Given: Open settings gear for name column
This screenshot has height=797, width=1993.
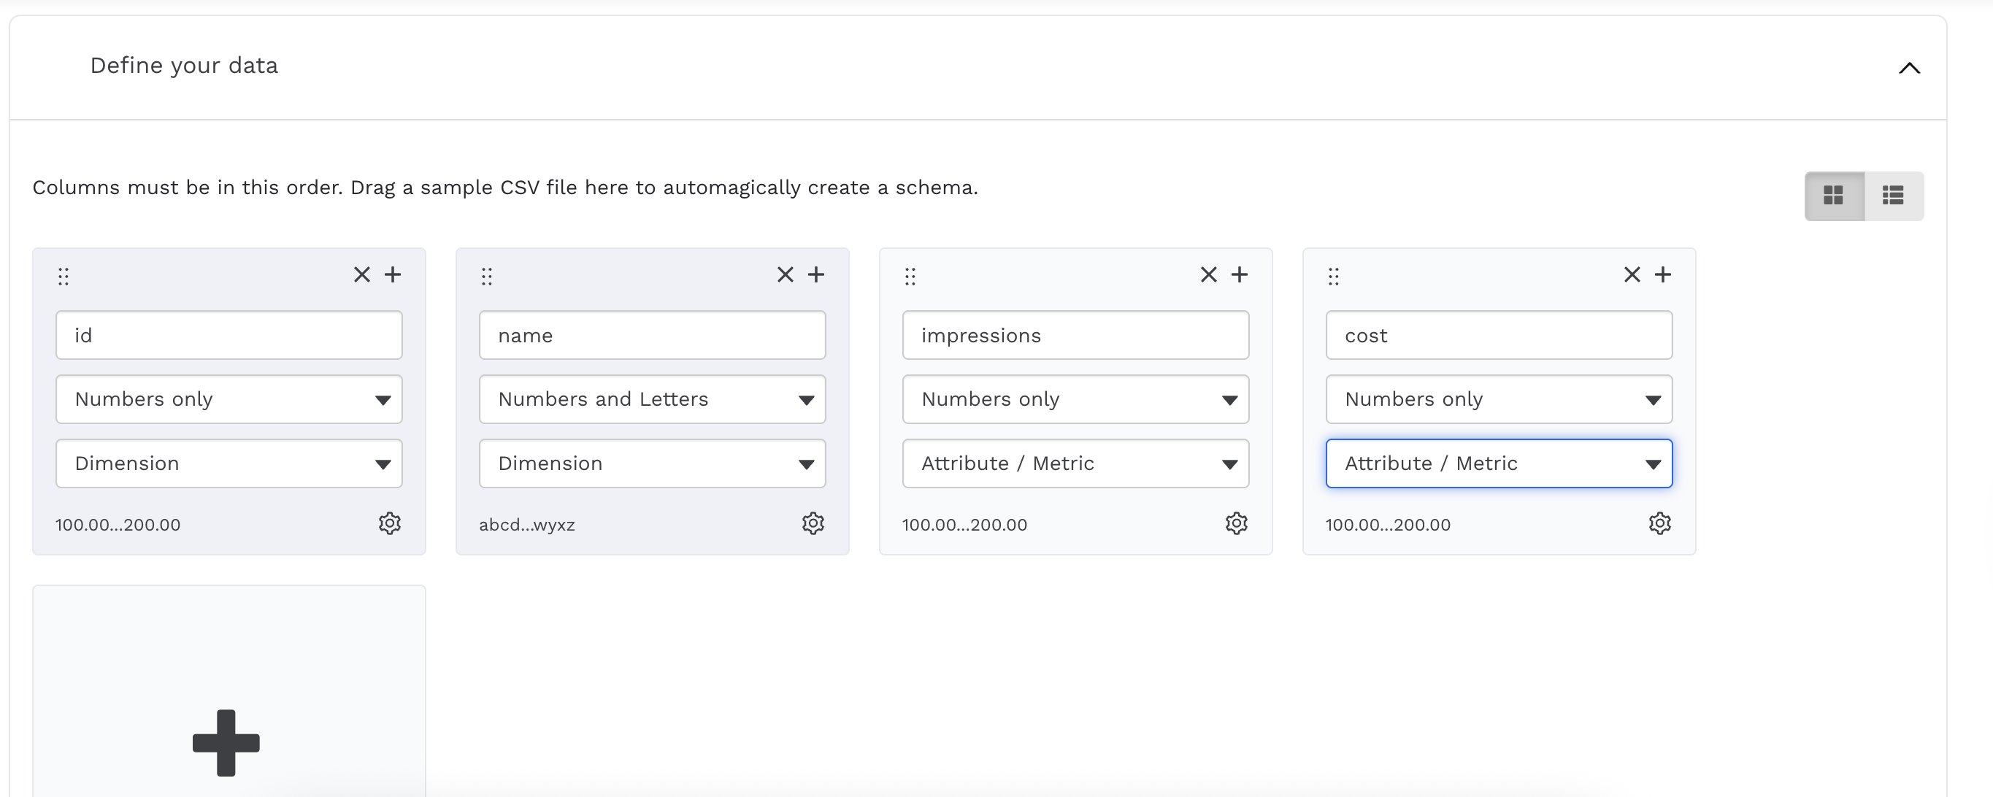Looking at the screenshot, I should tap(813, 524).
